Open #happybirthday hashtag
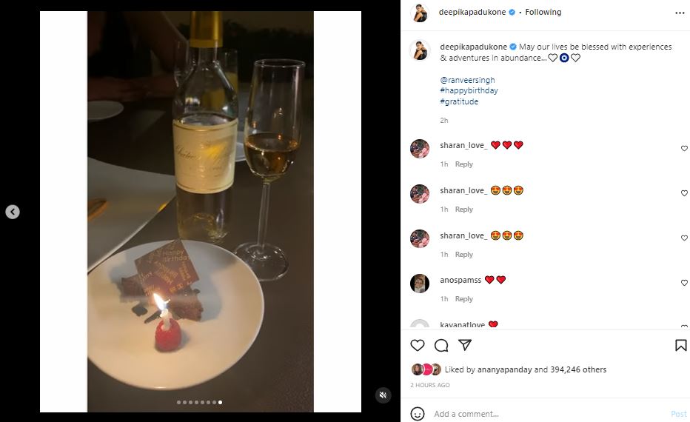Image resolution: width=690 pixels, height=422 pixels. (469, 90)
